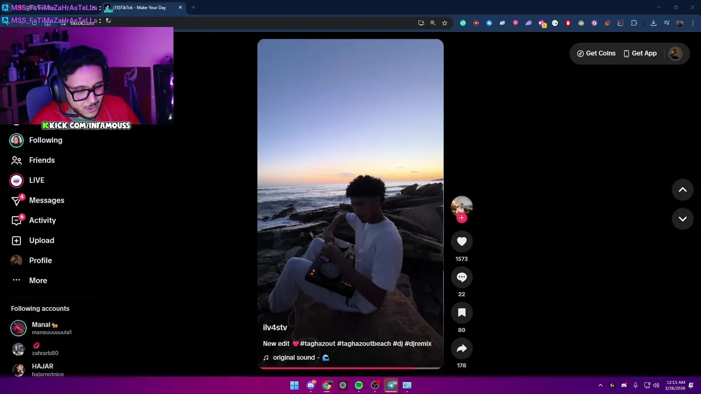Click the red hand stop extension icon
The height and width of the screenshot is (394, 701).
568,23
